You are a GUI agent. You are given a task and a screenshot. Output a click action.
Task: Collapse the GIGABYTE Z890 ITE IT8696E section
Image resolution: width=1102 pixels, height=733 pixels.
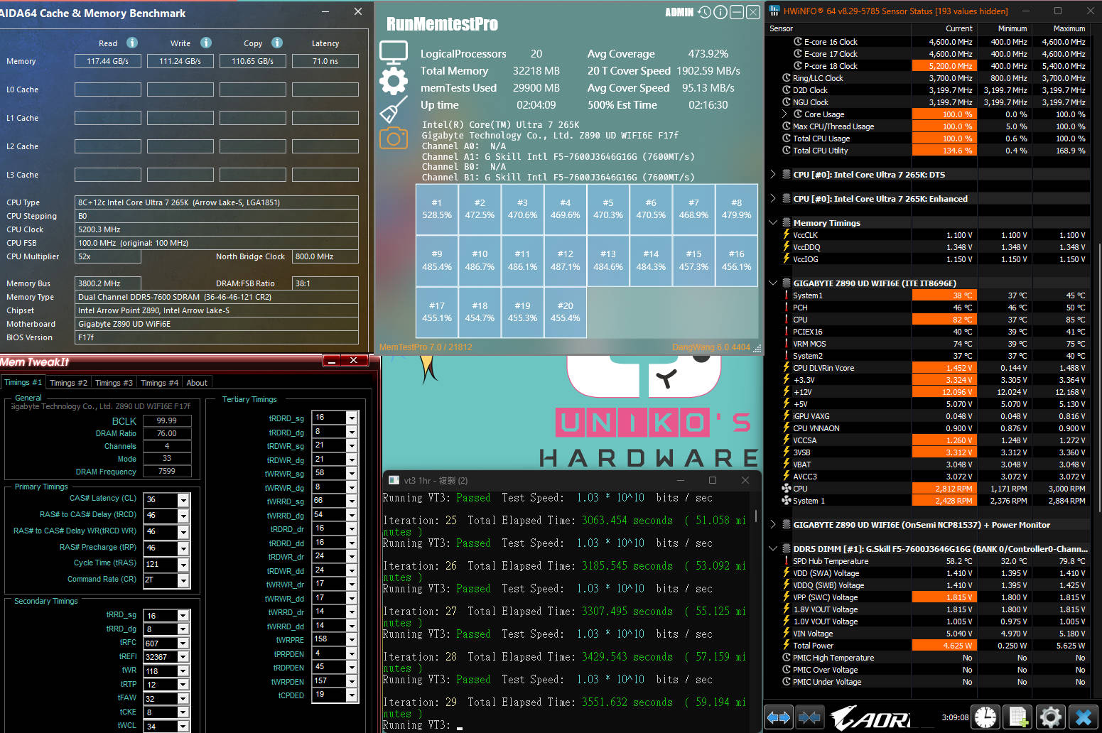(773, 283)
